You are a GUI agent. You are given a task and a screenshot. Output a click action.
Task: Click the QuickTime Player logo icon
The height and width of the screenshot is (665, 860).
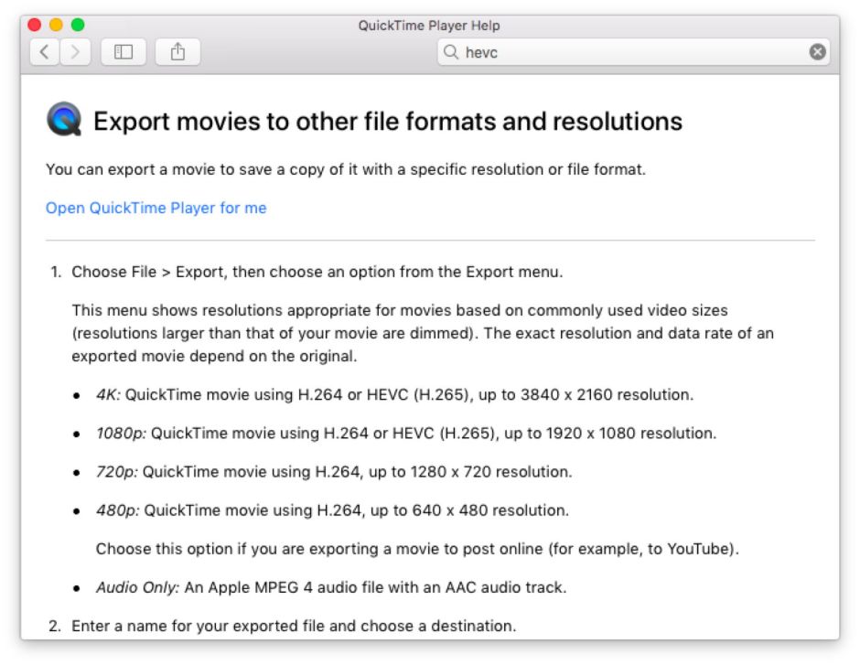click(x=64, y=120)
